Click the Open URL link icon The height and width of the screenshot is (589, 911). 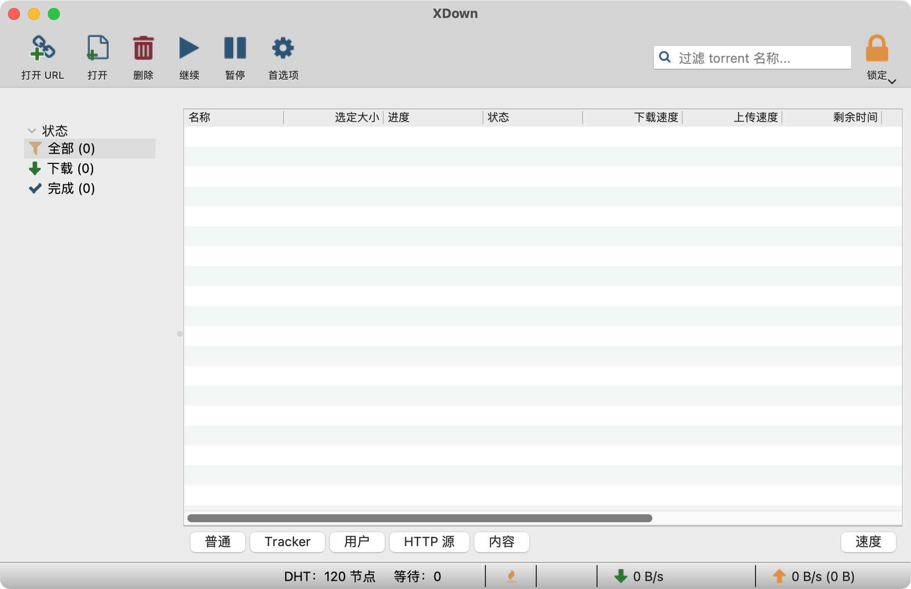[x=43, y=48]
